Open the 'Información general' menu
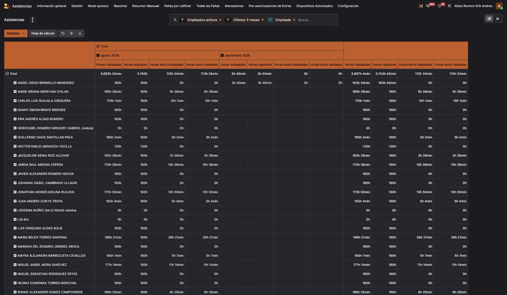 tap(52, 6)
